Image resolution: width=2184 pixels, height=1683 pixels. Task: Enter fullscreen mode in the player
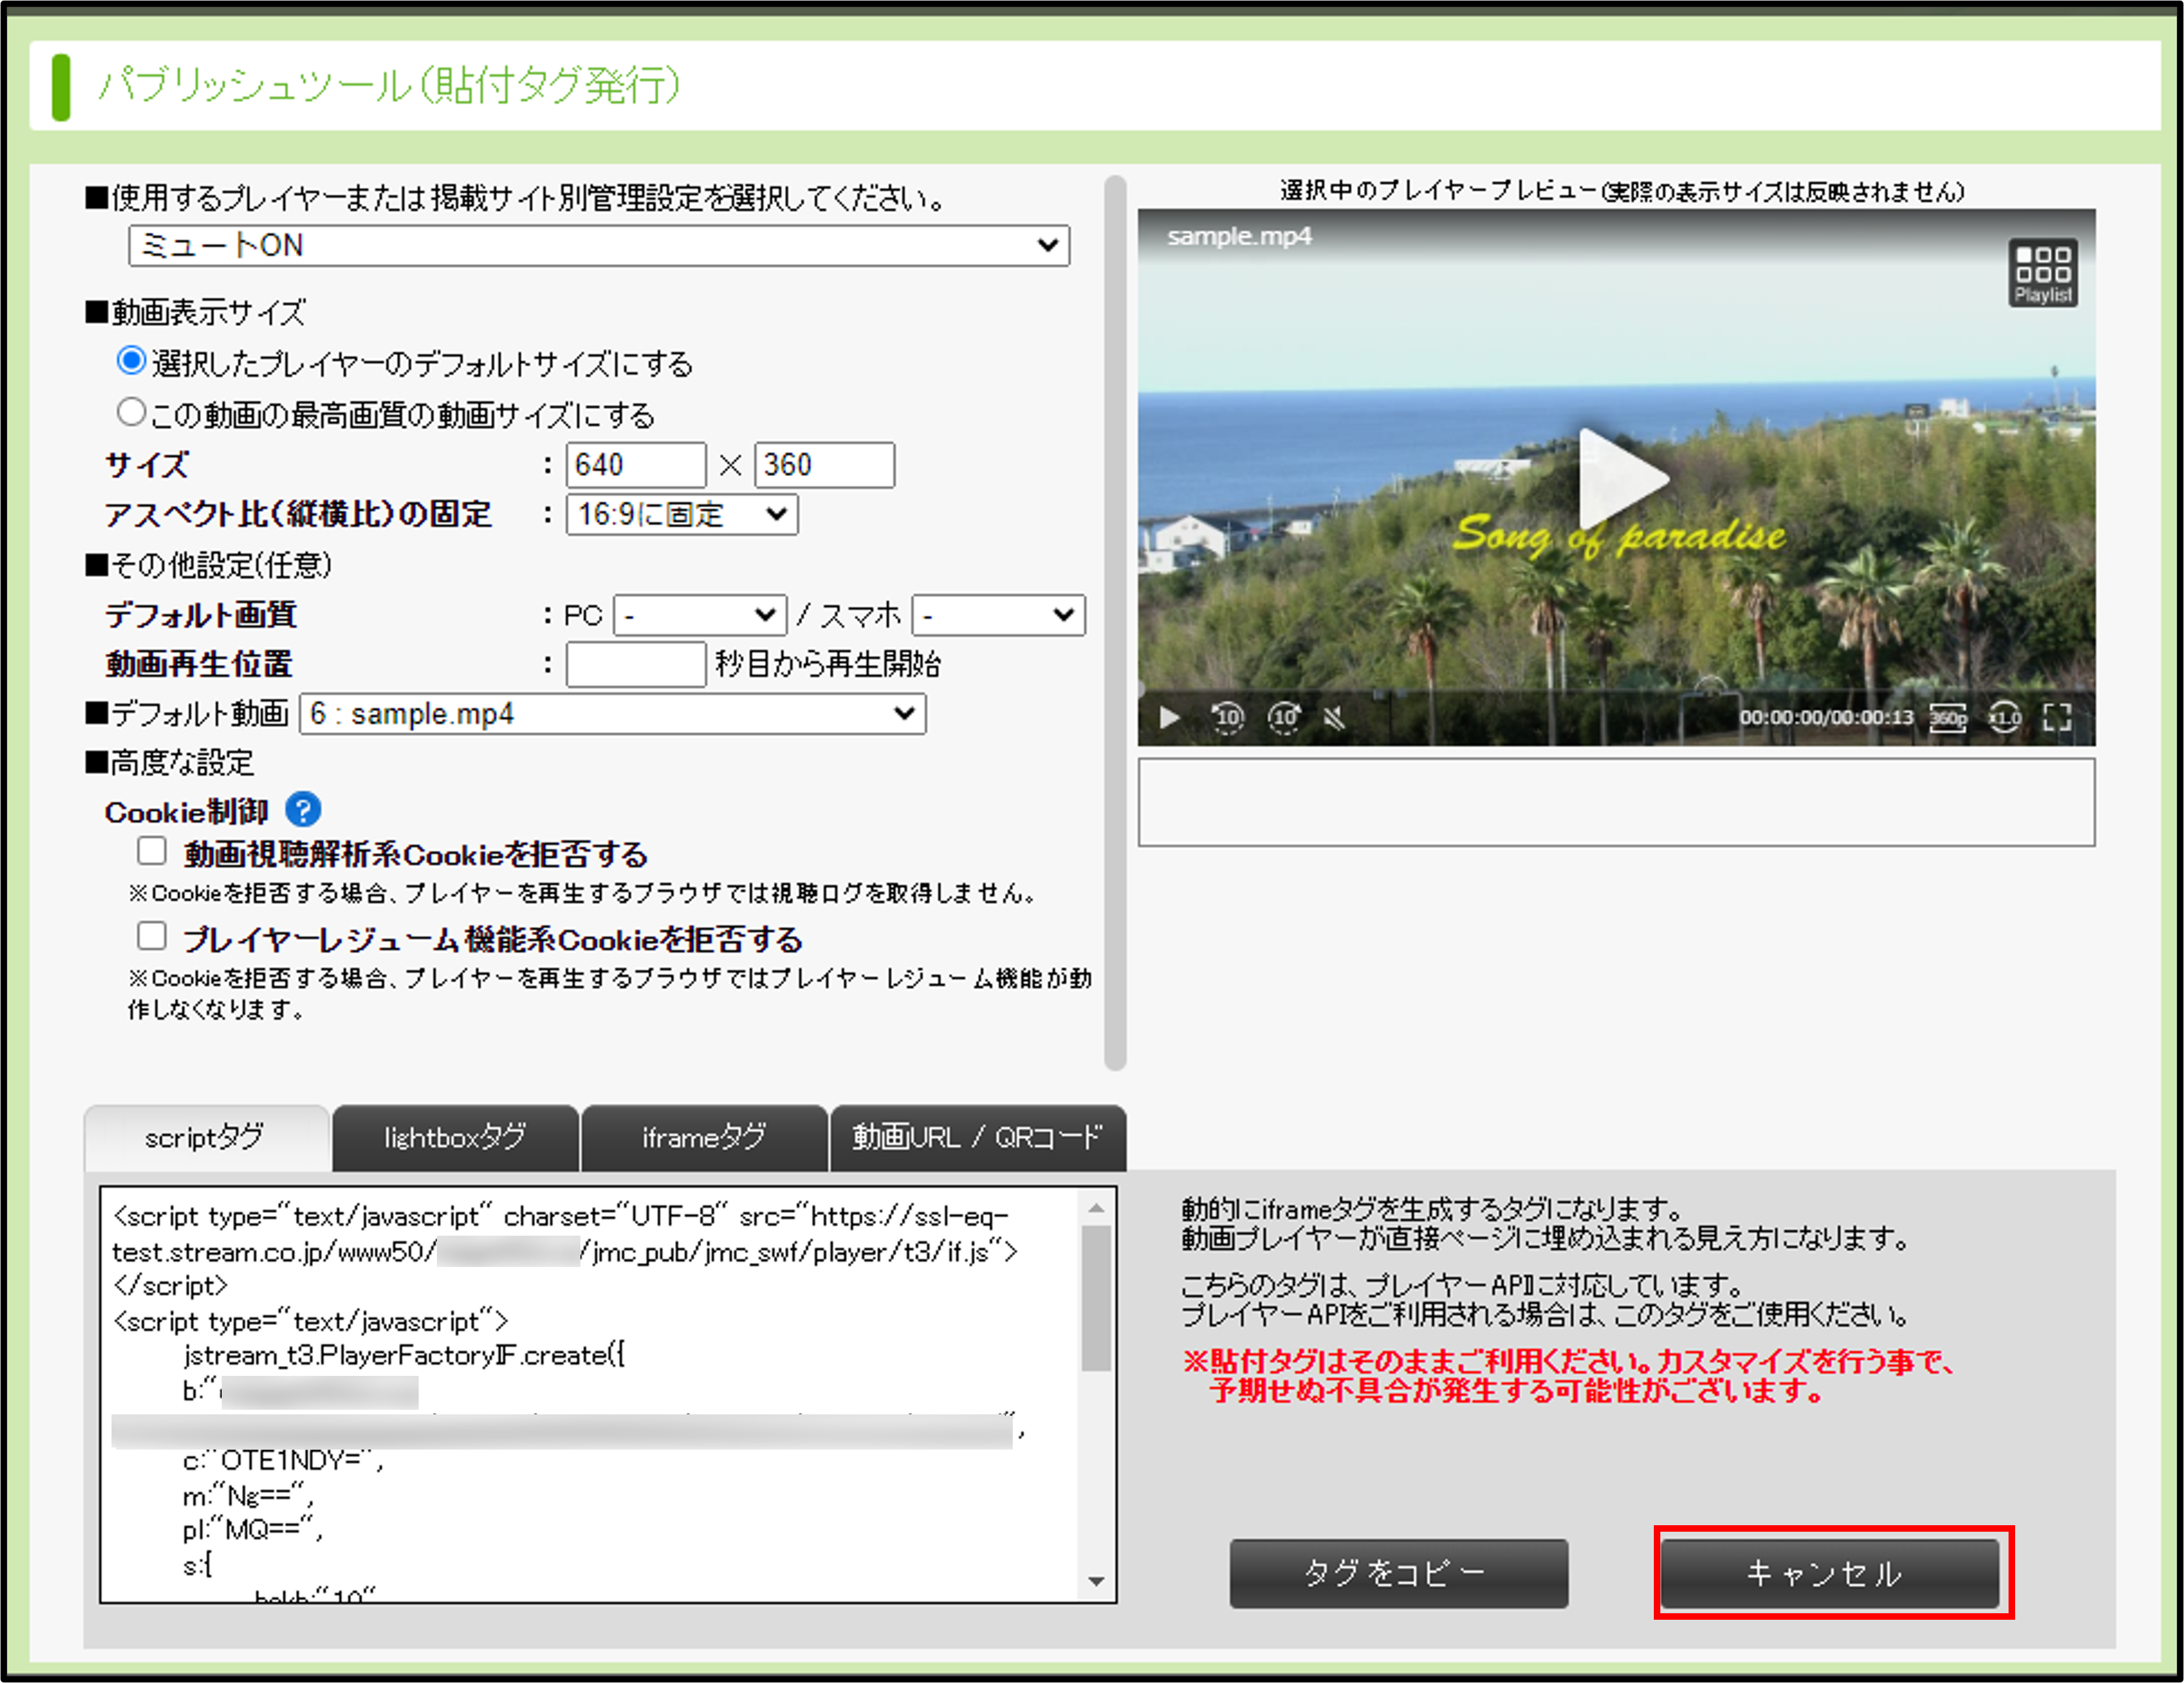[2056, 717]
